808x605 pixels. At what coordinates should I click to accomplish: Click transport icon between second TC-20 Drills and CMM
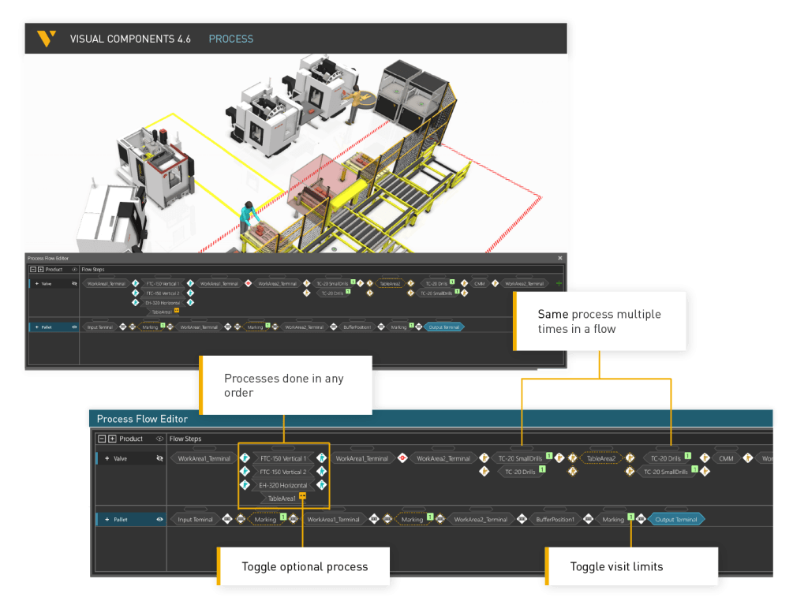pos(705,458)
